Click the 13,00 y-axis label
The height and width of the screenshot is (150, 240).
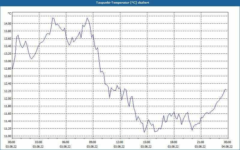point(8,61)
